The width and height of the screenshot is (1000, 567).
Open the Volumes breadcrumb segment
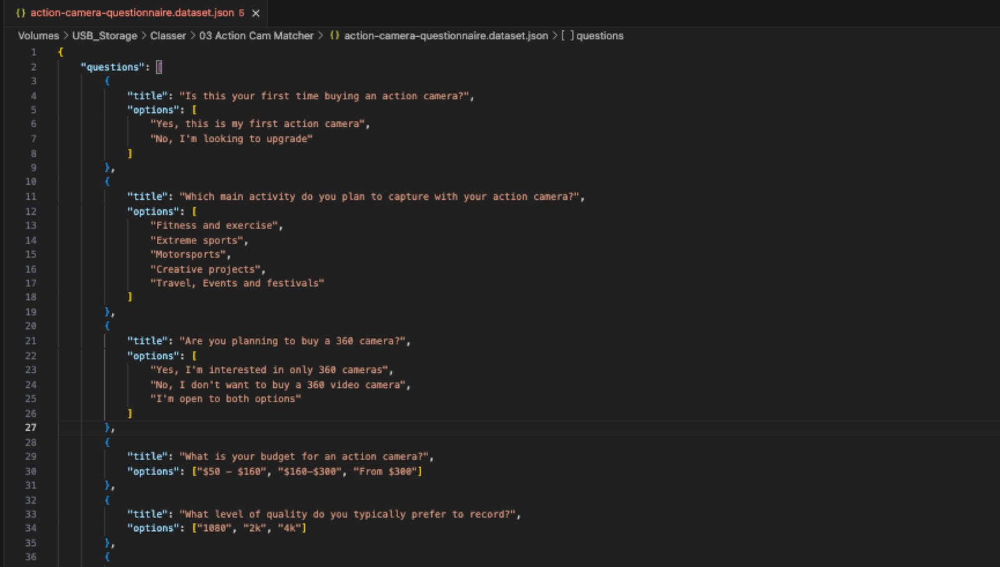[38, 36]
